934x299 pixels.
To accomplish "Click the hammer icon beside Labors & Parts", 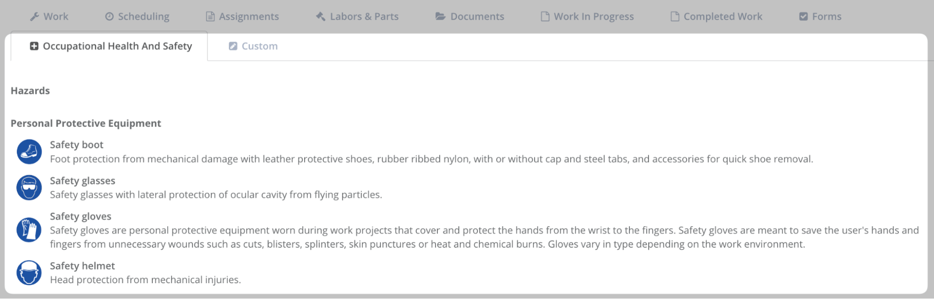I will tap(321, 17).
